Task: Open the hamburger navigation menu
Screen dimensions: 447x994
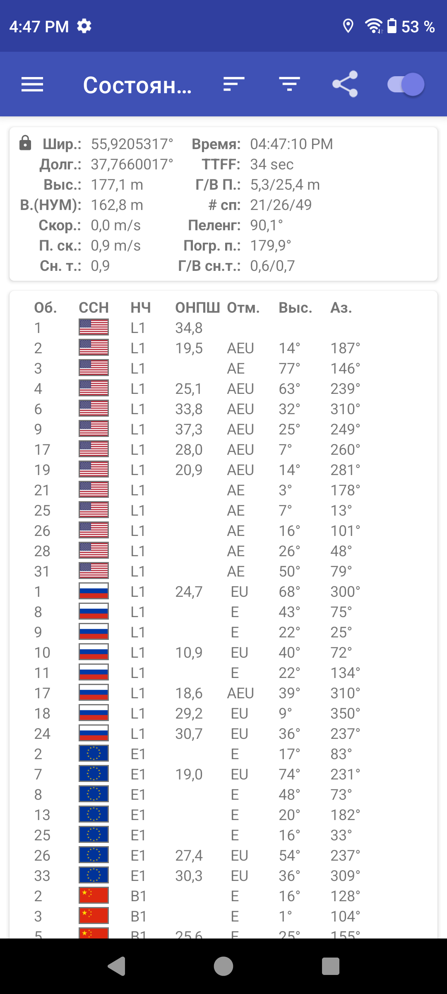Action: 32,84
